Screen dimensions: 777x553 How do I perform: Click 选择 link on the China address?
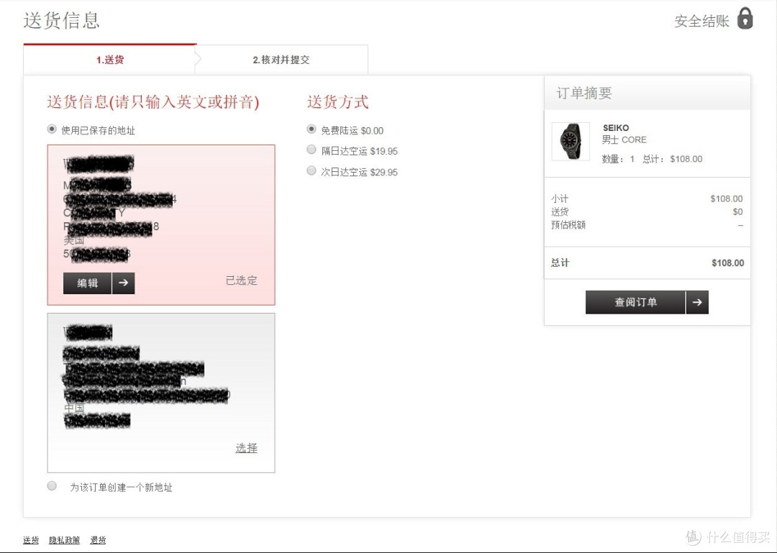click(246, 448)
